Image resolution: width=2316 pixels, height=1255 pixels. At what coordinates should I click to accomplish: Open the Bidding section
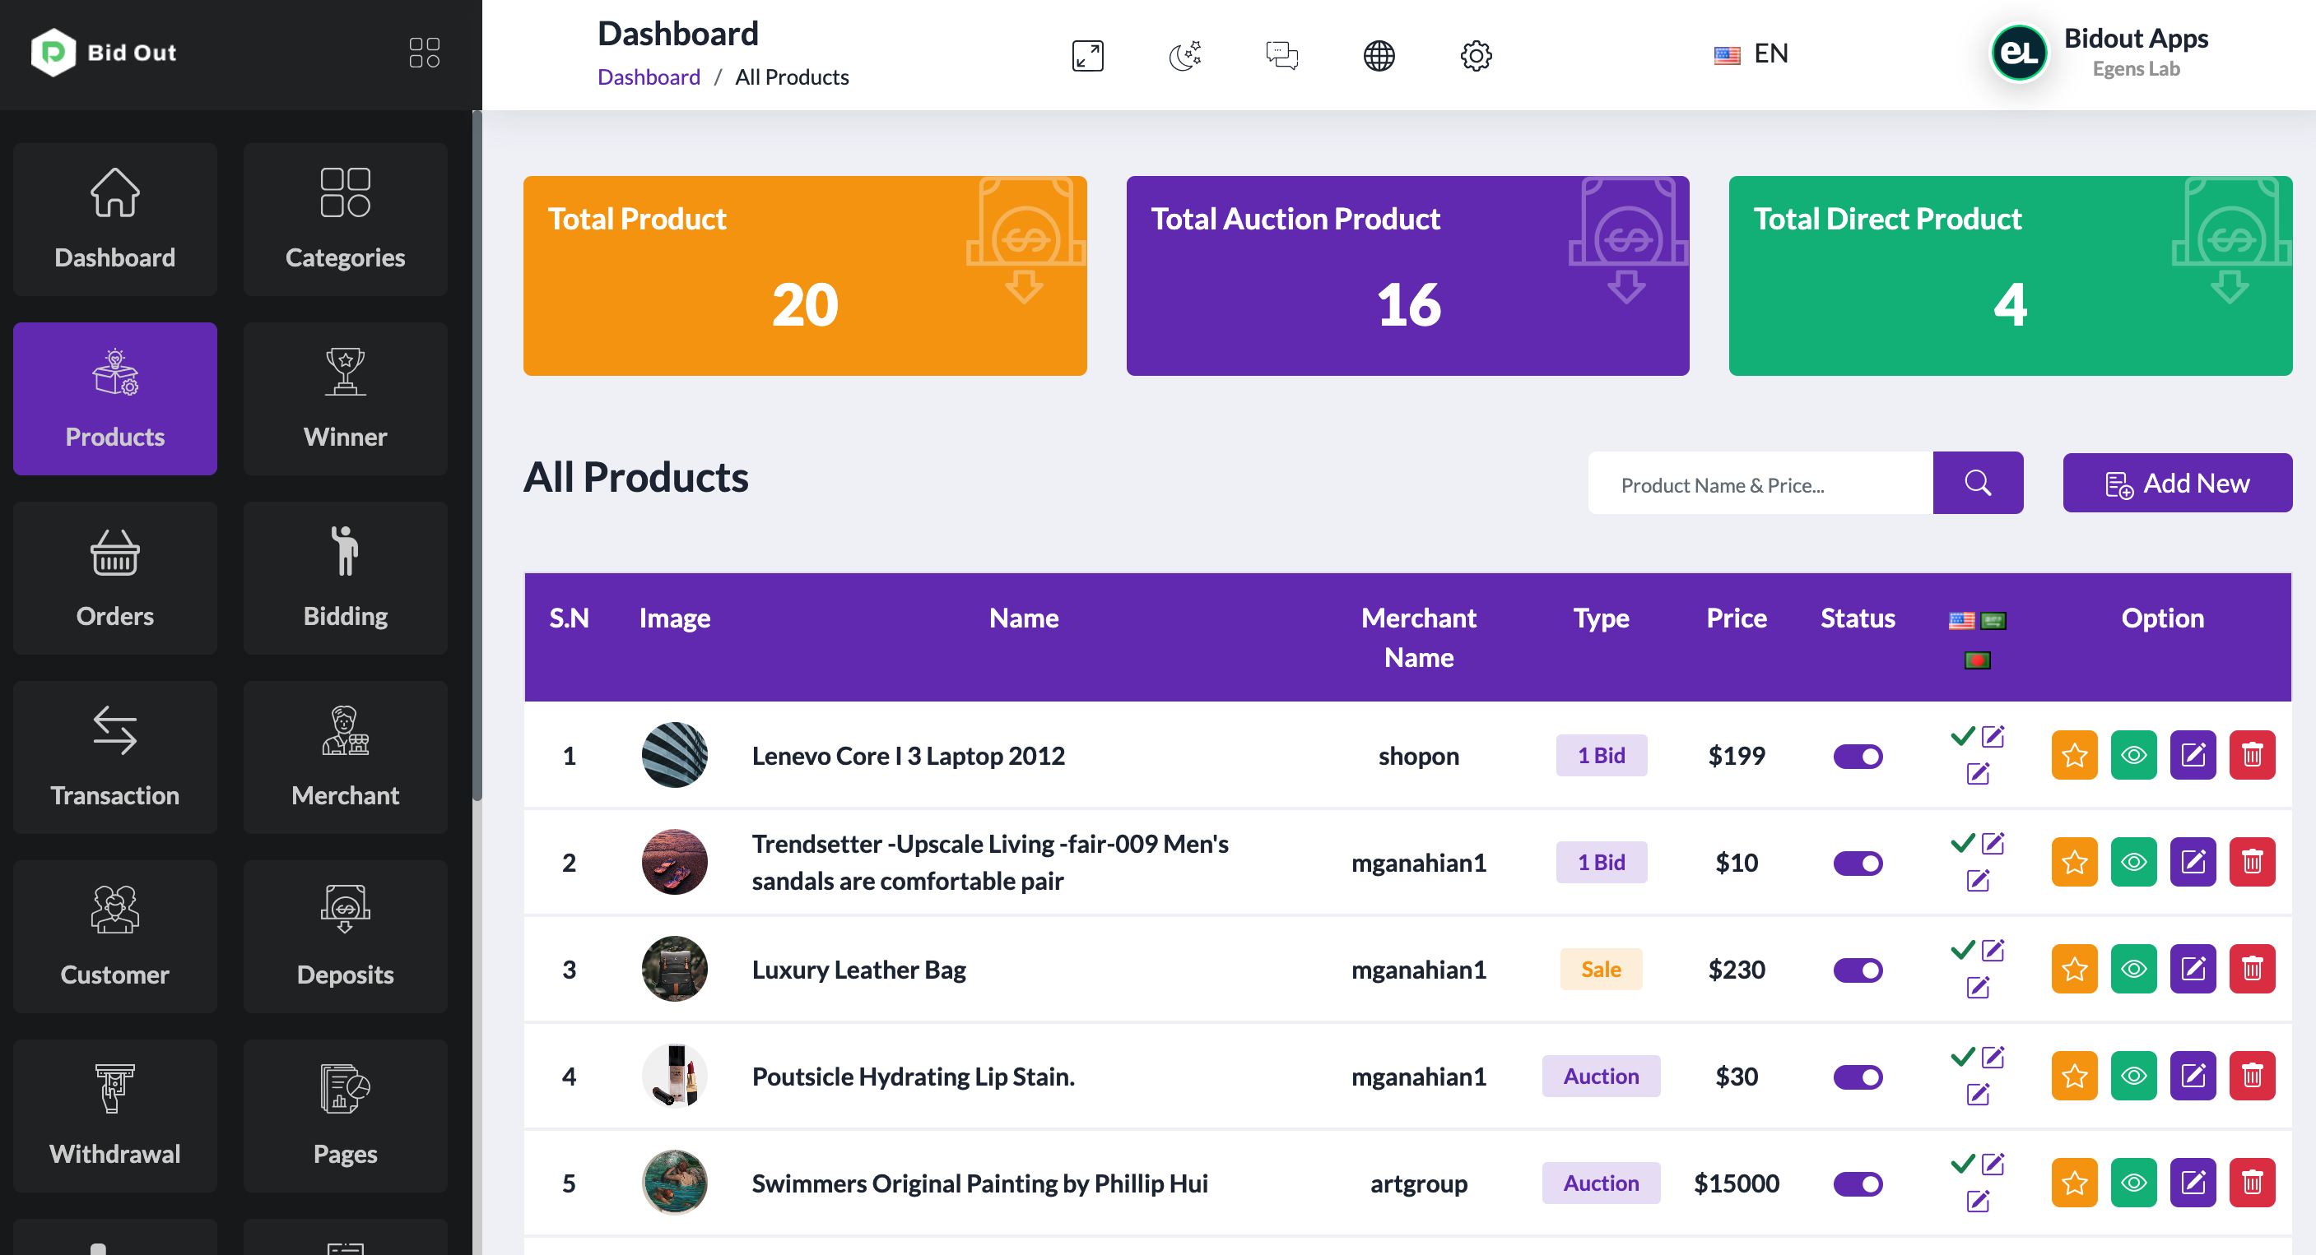(x=344, y=577)
